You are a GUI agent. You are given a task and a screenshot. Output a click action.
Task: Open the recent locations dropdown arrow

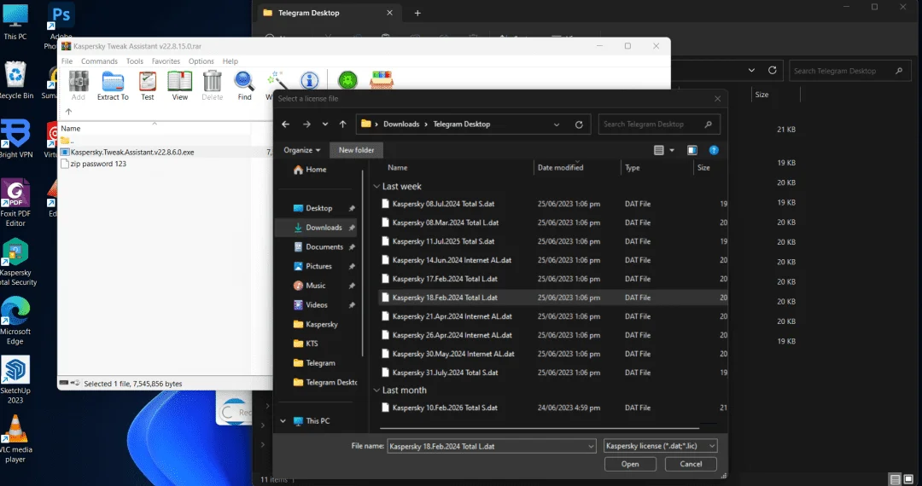click(x=325, y=124)
